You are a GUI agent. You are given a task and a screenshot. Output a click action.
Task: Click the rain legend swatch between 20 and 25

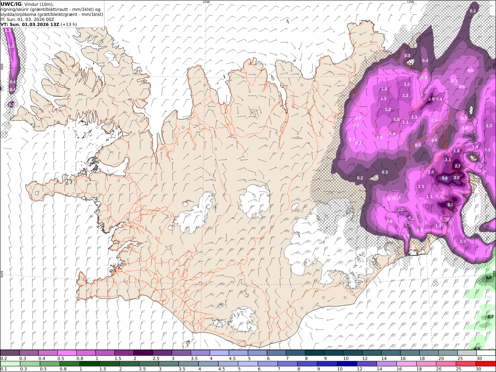tap(445, 363)
